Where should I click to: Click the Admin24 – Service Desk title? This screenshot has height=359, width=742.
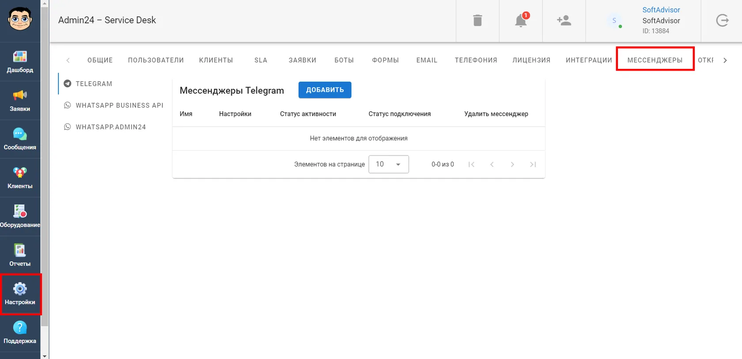point(107,20)
